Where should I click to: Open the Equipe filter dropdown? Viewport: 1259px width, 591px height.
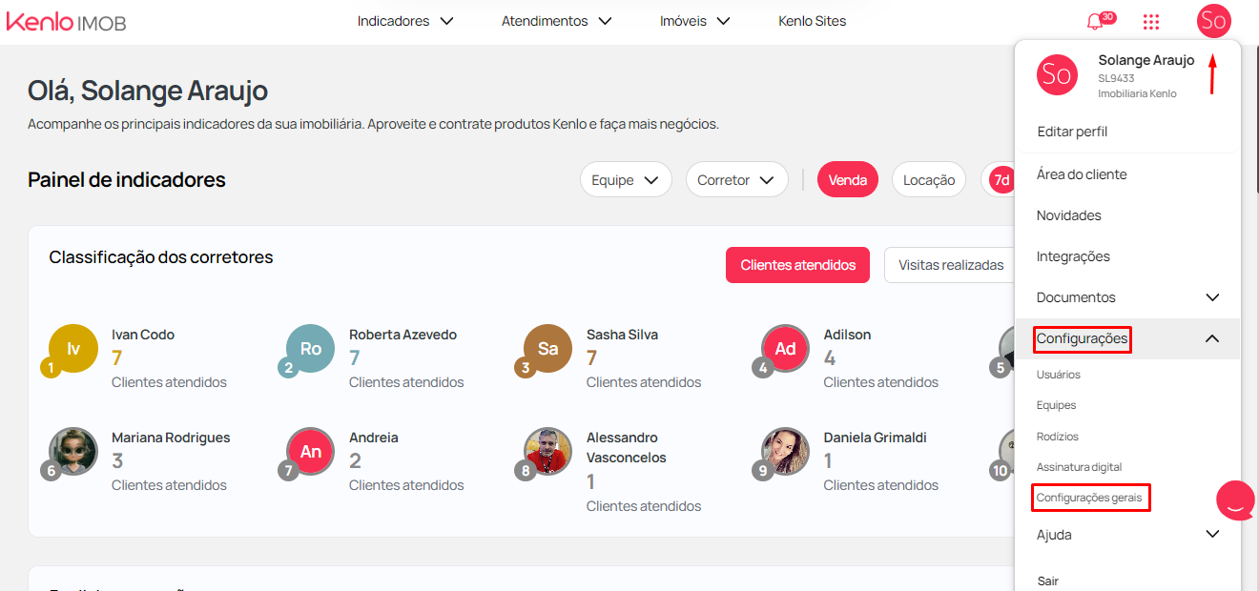[626, 180]
